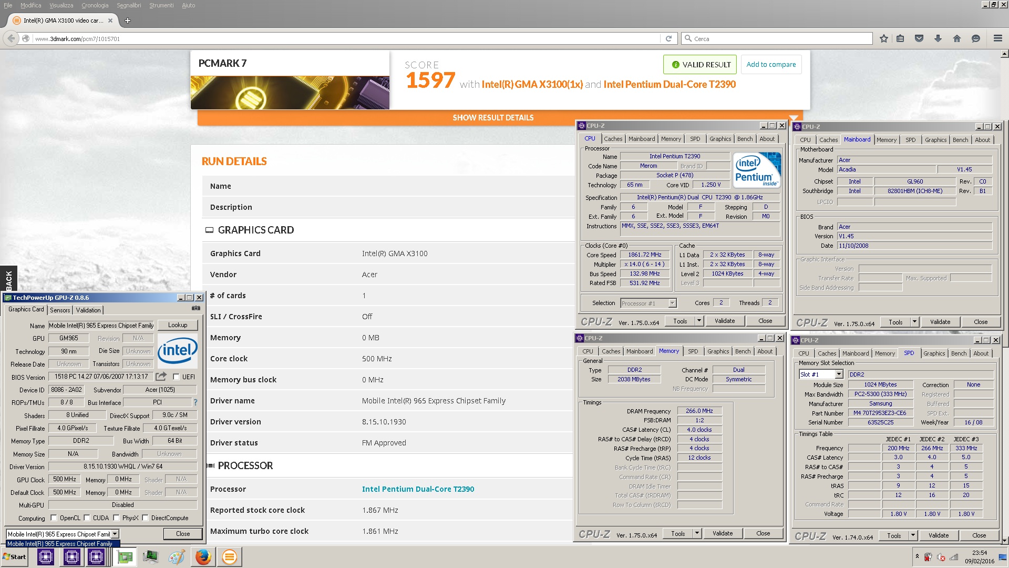
Task: Open the power plug tray icon
Action: [x=929, y=557]
